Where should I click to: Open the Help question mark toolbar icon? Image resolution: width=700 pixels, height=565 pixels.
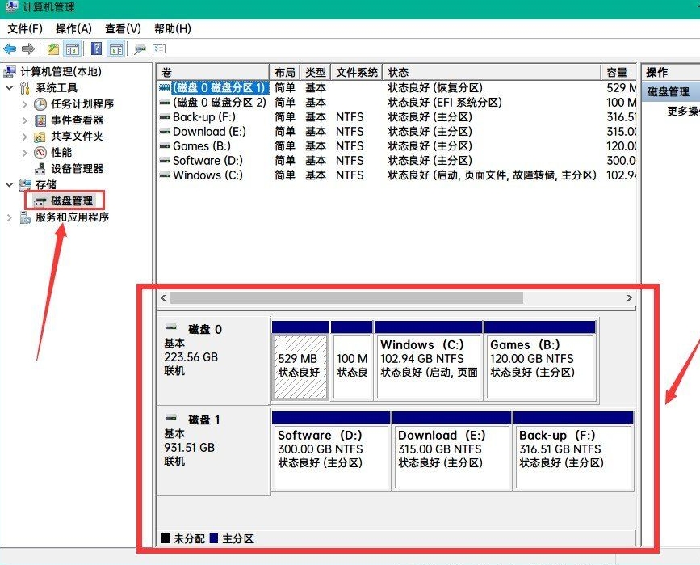(96, 48)
